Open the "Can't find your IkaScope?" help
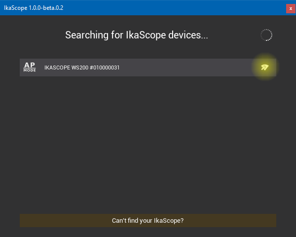Screen dimensions: 296x237 pos(148,220)
